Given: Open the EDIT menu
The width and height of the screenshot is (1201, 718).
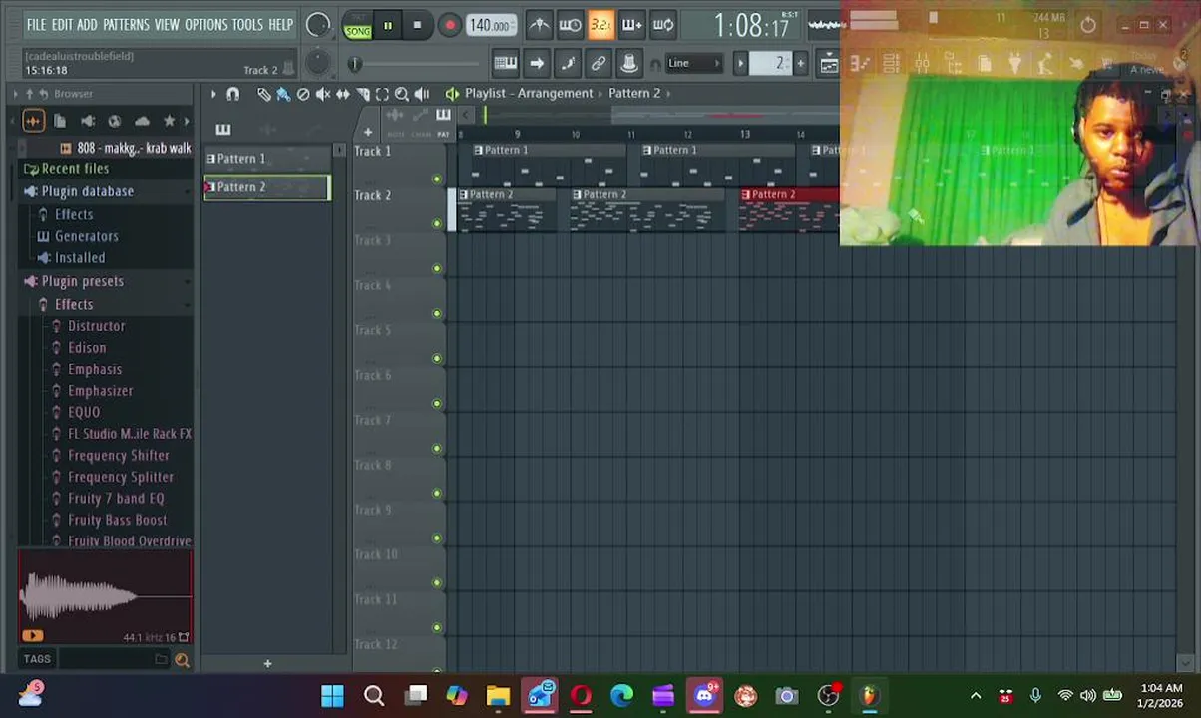Looking at the screenshot, I should (62, 25).
